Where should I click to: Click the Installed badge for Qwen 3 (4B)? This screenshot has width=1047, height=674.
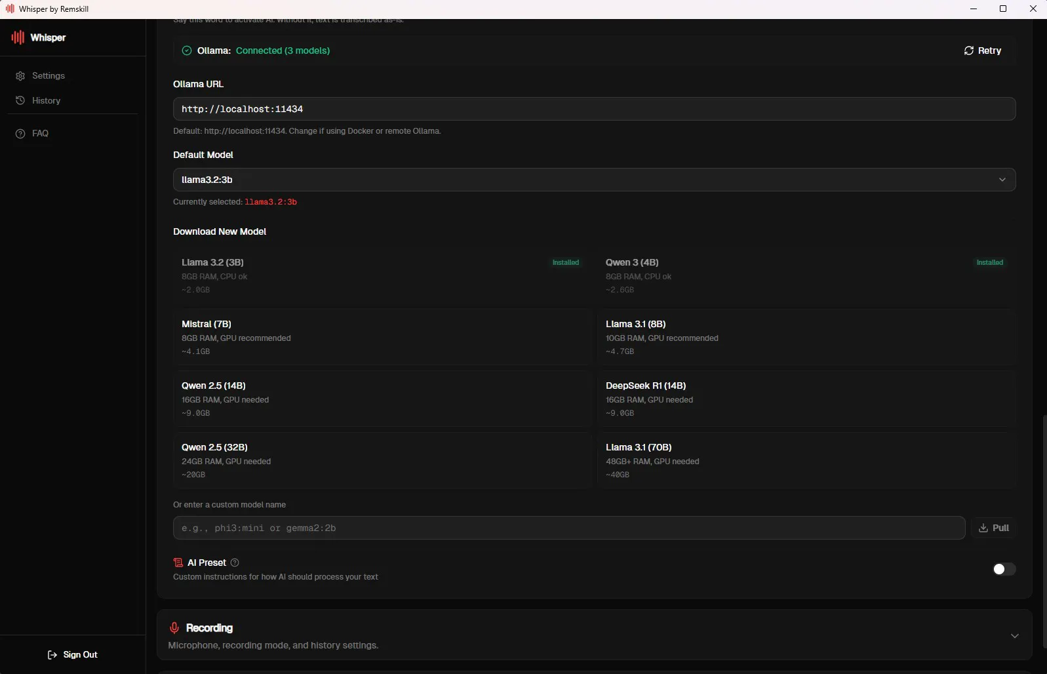pyautogui.click(x=990, y=262)
